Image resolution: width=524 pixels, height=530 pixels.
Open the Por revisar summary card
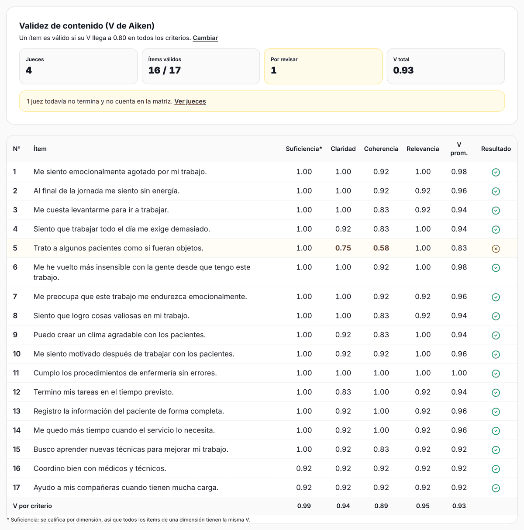324,66
